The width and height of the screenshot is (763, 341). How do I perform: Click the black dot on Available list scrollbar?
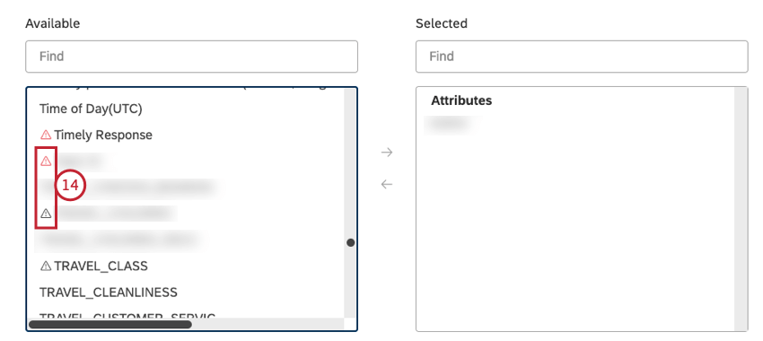click(x=351, y=242)
